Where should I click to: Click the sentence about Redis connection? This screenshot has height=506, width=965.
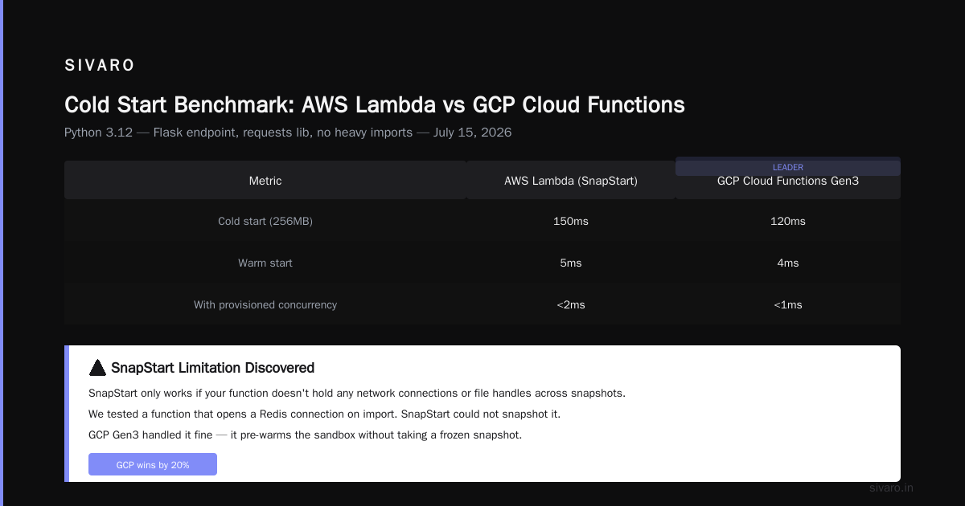[x=324, y=414]
